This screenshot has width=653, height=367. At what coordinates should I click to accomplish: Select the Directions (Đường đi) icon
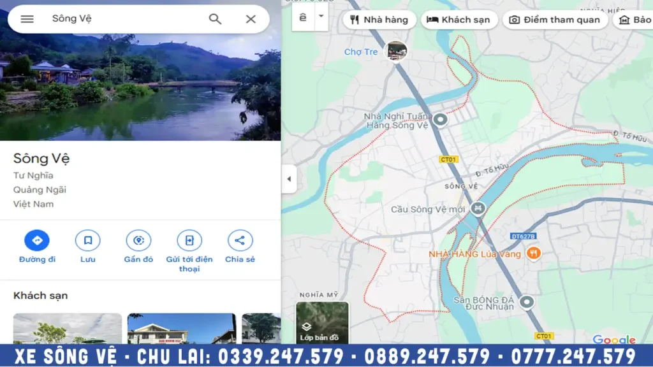click(x=37, y=240)
